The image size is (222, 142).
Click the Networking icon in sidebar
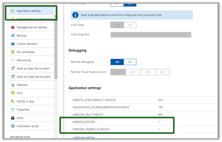tap(12, 60)
